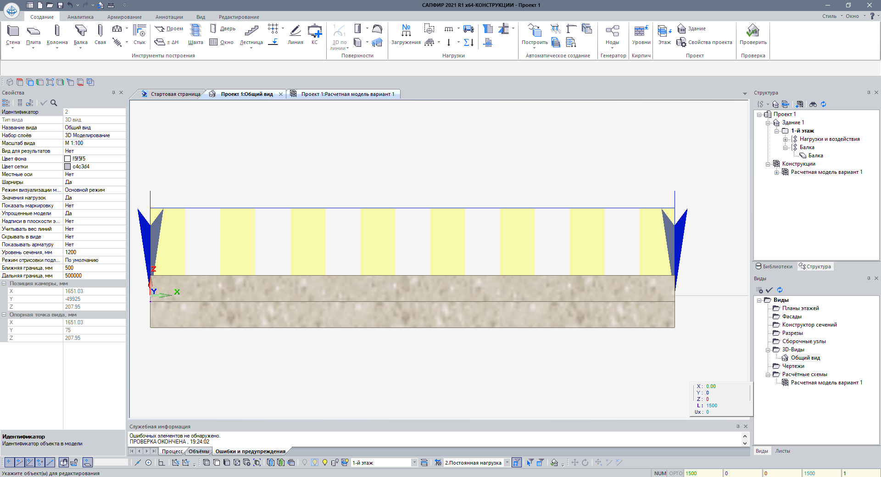This screenshot has height=477, width=881.
Task: Click the Окно window tool
Action: click(x=222, y=42)
